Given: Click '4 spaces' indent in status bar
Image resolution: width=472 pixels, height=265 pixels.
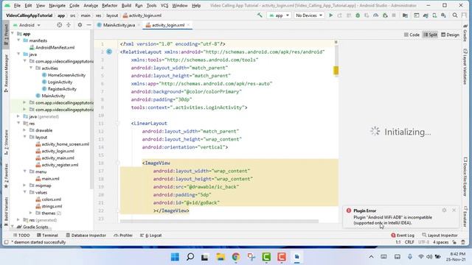Looking at the screenshot, I should click(x=441, y=242).
